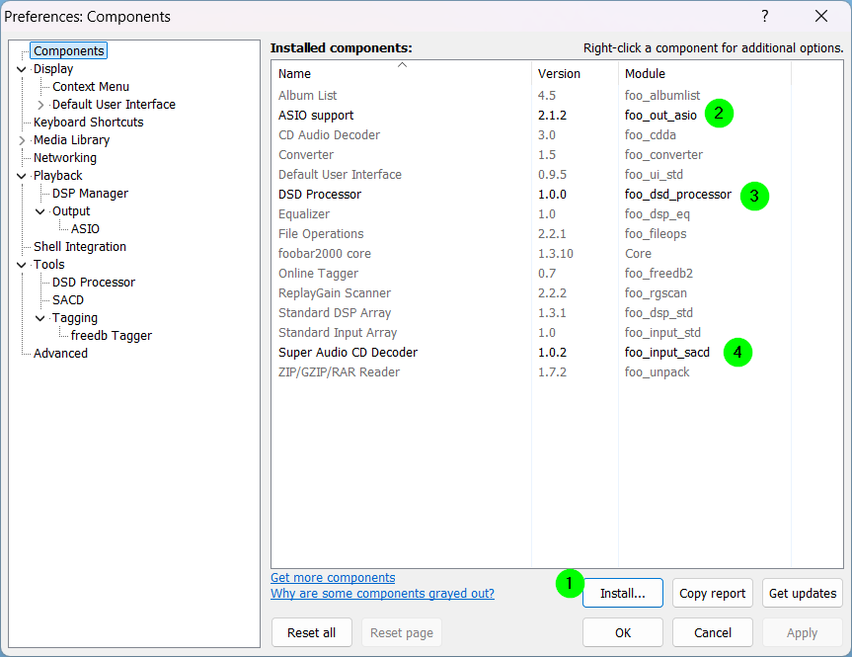Click the help question mark icon
Image resolution: width=852 pixels, height=657 pixels.
pos(765,16)
